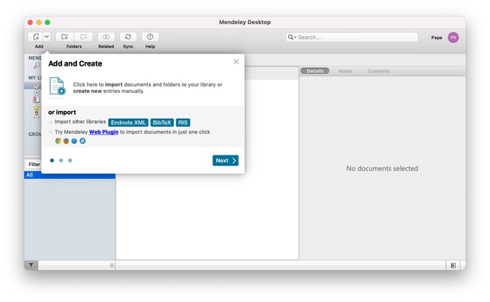Select the Favorites star icon
490x302 pixels.
click(x=36, y=107)
